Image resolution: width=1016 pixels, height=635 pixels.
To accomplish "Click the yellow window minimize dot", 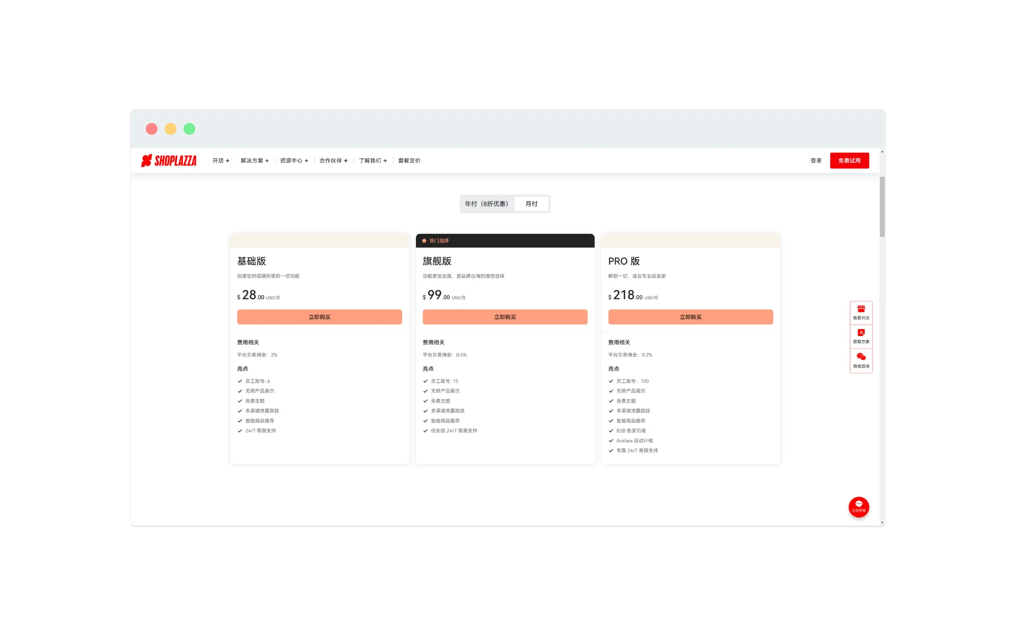I will coord(170,129).
